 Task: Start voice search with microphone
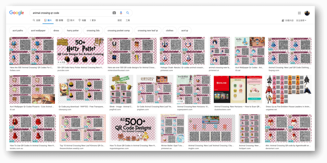click(121, 13)
